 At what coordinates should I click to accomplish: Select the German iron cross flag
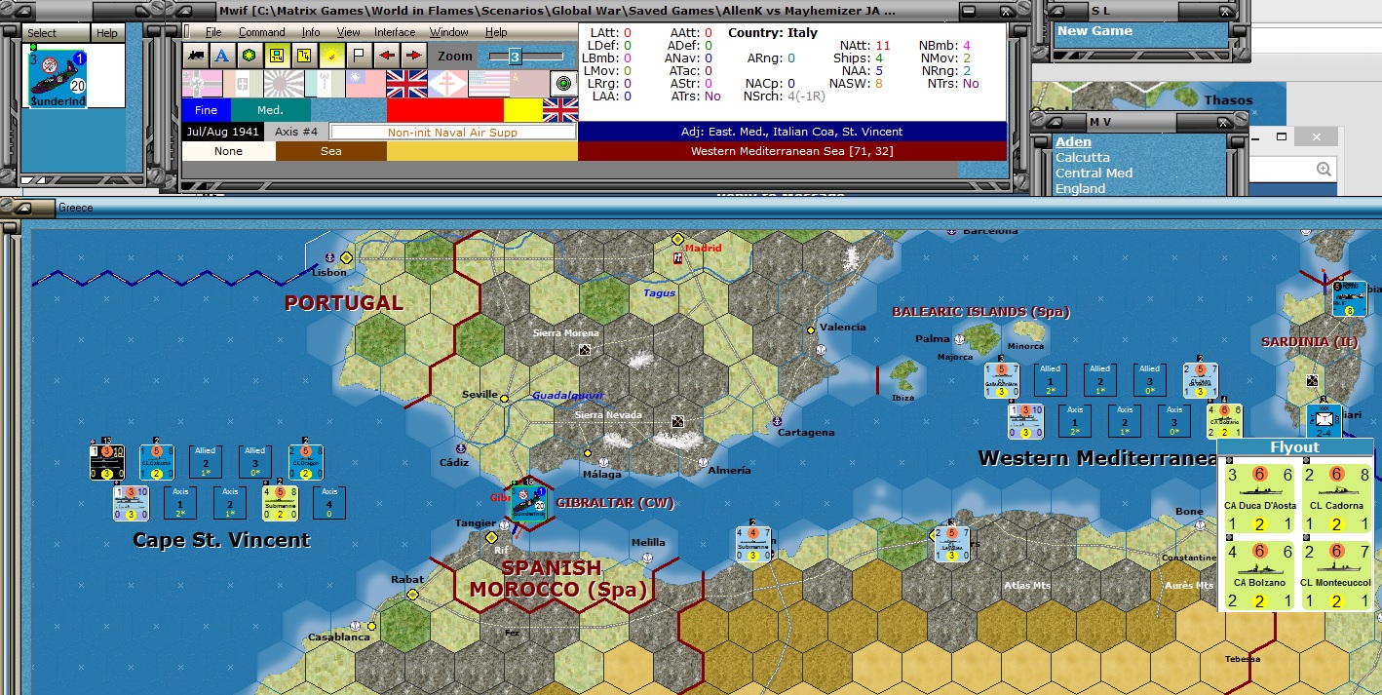(202, 84)
